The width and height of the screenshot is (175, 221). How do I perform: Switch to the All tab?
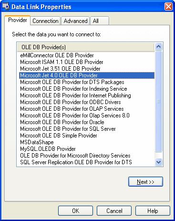coord(100,21)
